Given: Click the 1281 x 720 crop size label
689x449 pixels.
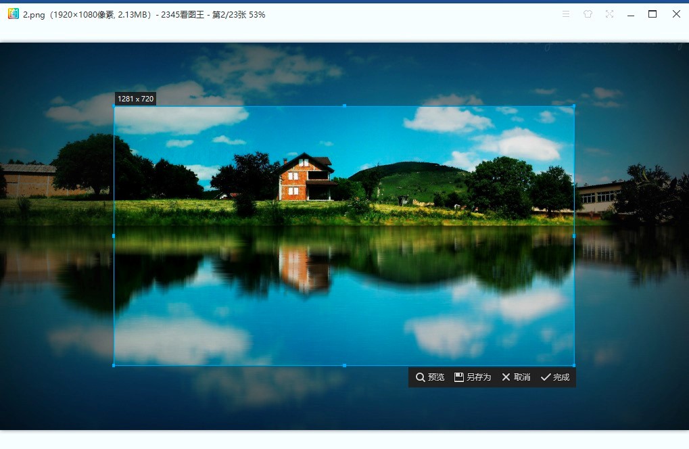Looking at the screenshot, I should [x=135, y=99].
